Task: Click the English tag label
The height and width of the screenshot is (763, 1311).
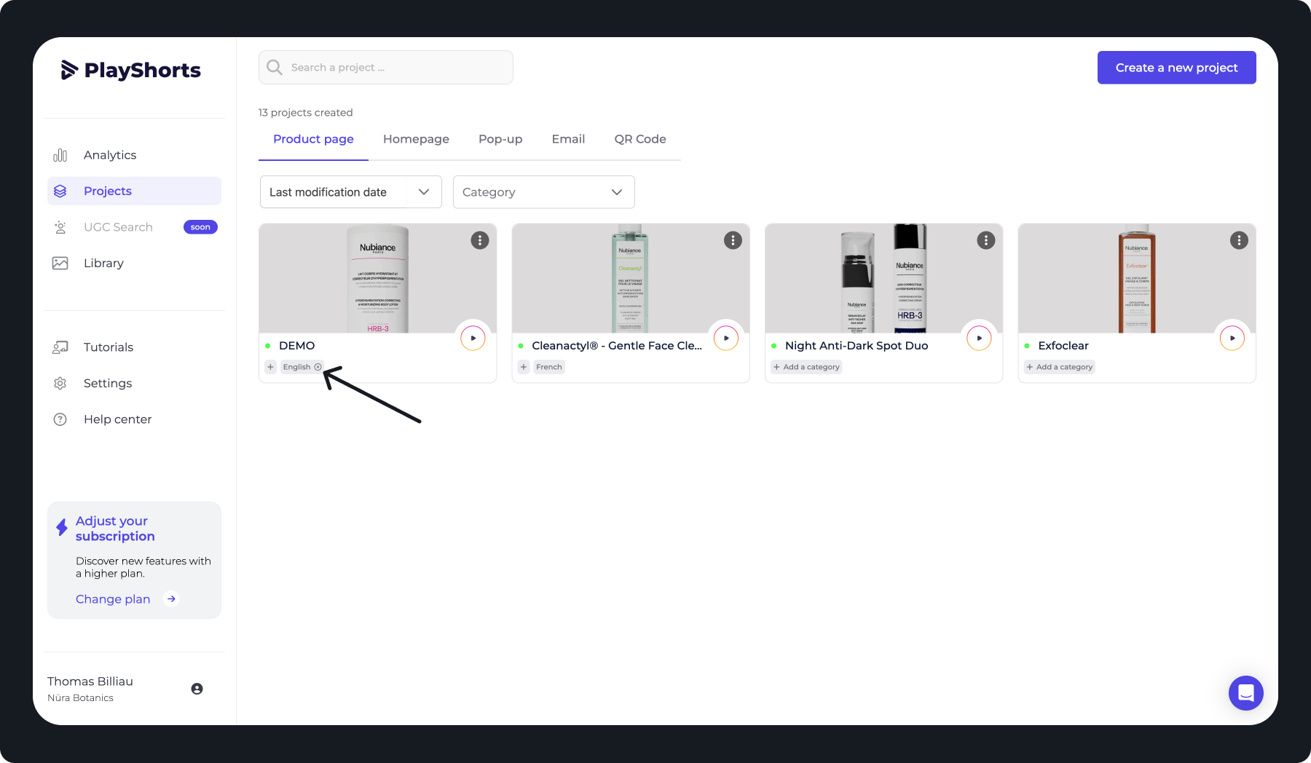Action: click(296, 367)
